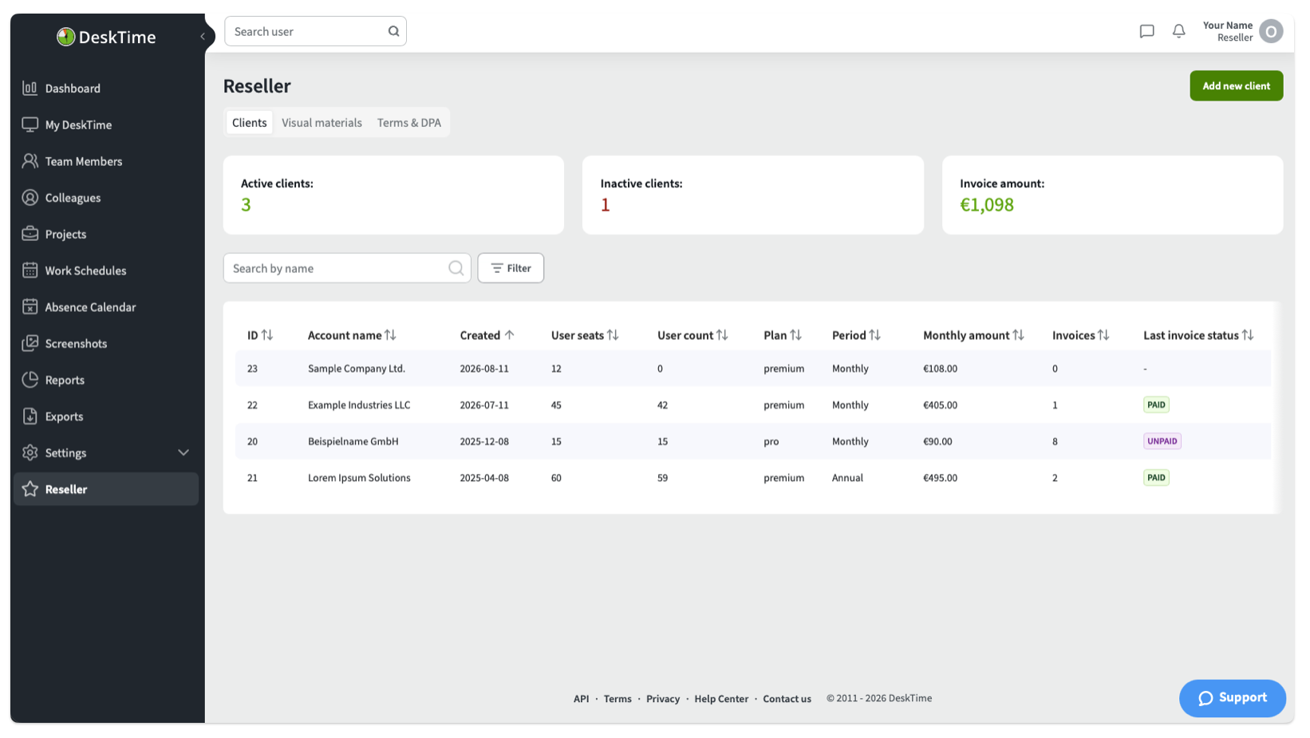Open Reports pie chart icon
The width and height of the screenshot is (1310, 738).
click(30, 380)
